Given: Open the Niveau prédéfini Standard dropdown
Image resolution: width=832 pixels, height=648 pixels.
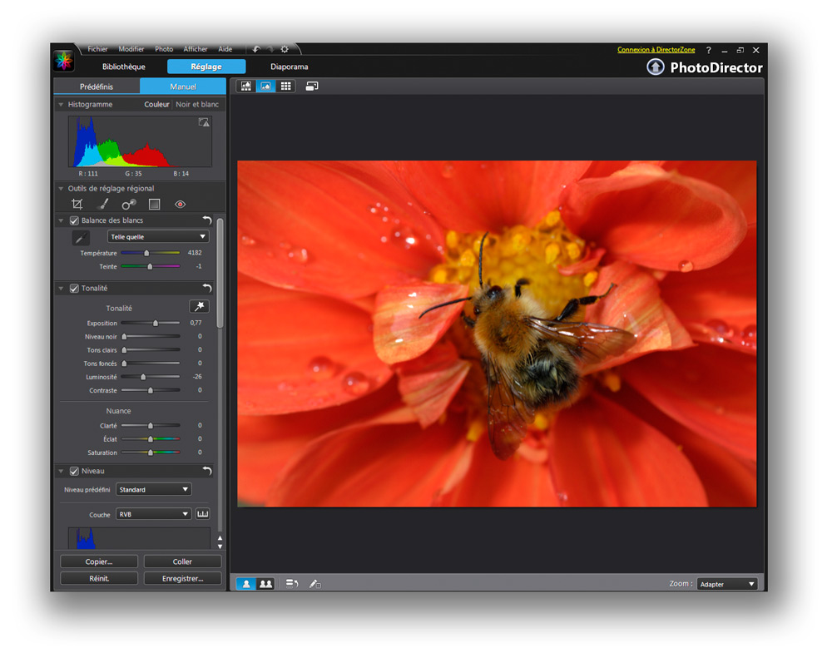Looking at the screenshot, I should point(154,489).
